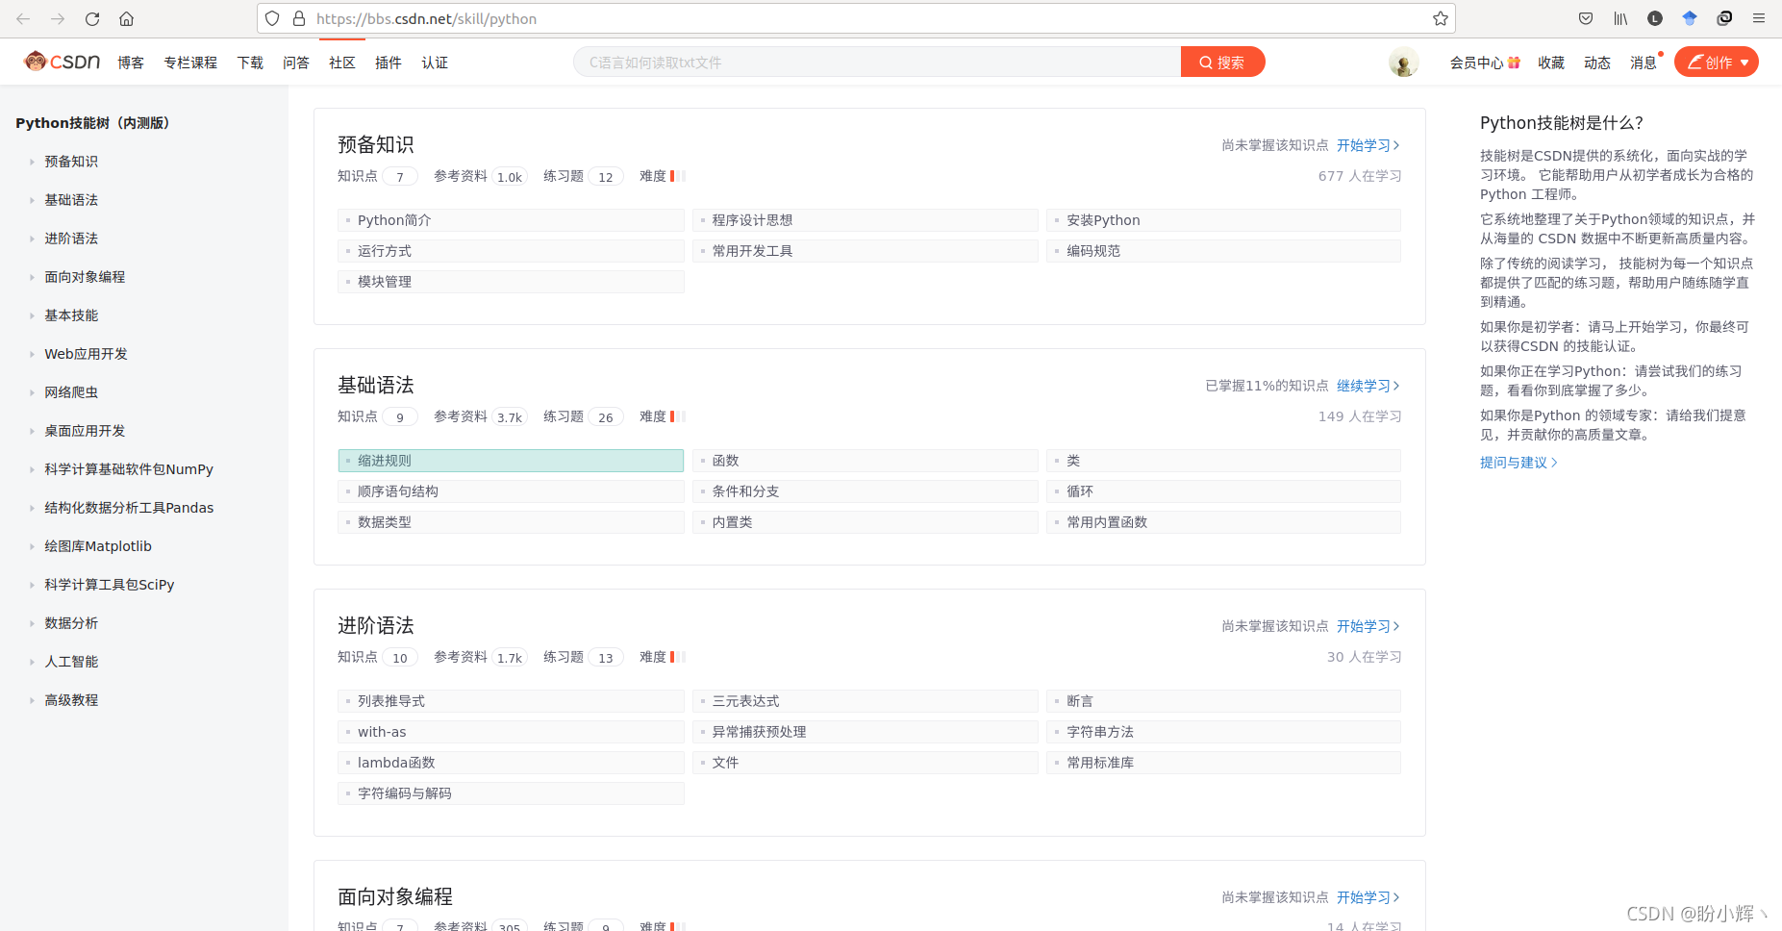Open the 字符串方法 knowledge point
Image resolution: width=1782 pixels, height=931 pixels.
click(x=1223, y=732)
